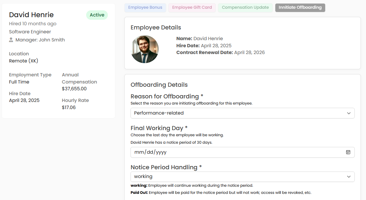Select the Manager: John Smith text
The height and width of the screenshot is (200, 366).
tap(40, 40)
